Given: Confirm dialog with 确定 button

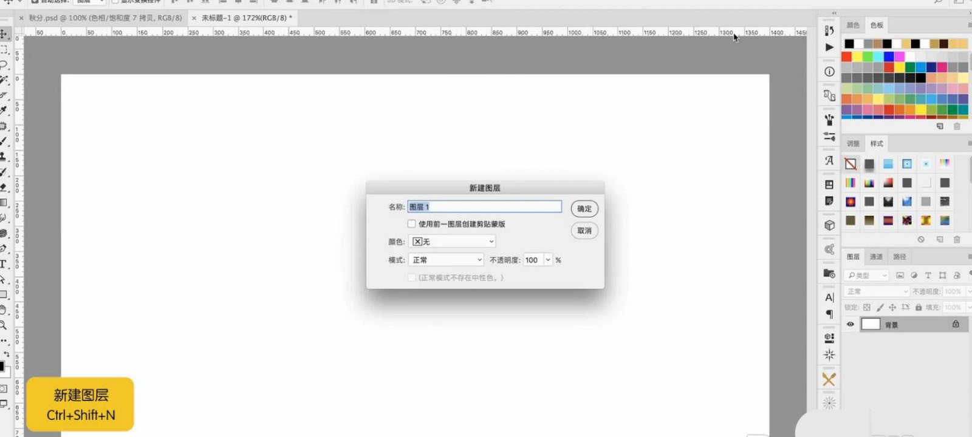Looking at the screenshot, I should tap(584, 209).
